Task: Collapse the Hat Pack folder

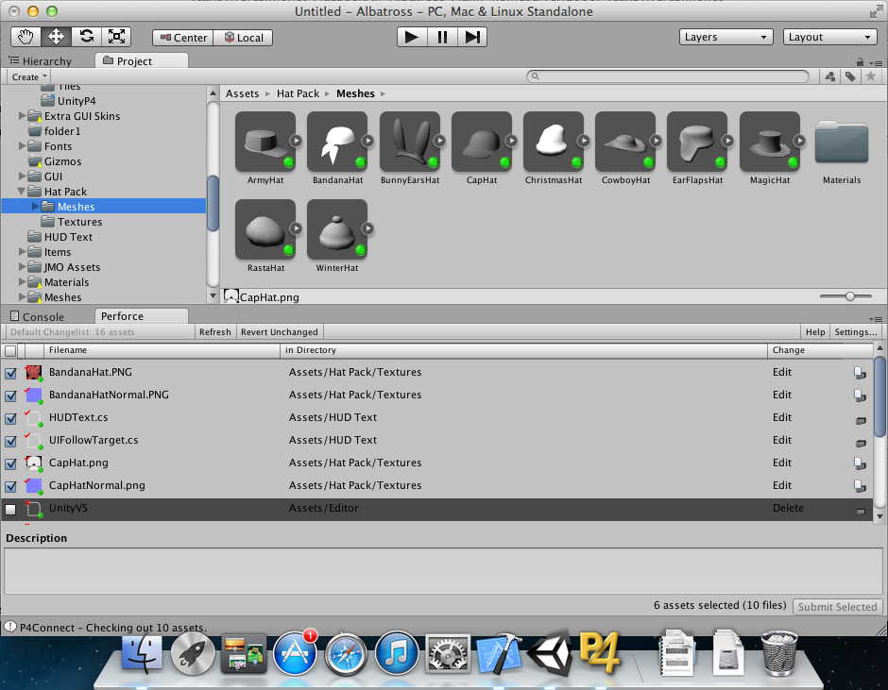Action: coord(22,192)
